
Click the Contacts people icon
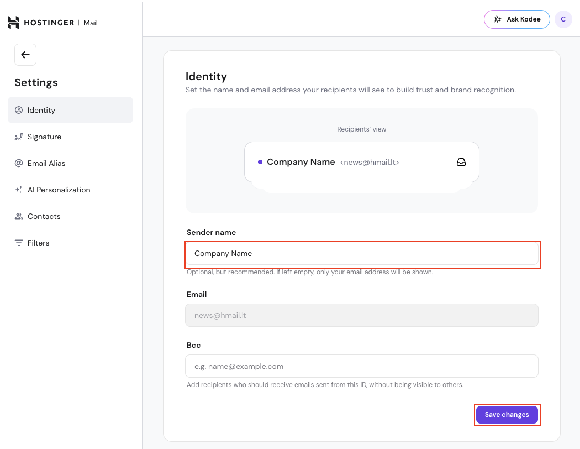[19, 216]
